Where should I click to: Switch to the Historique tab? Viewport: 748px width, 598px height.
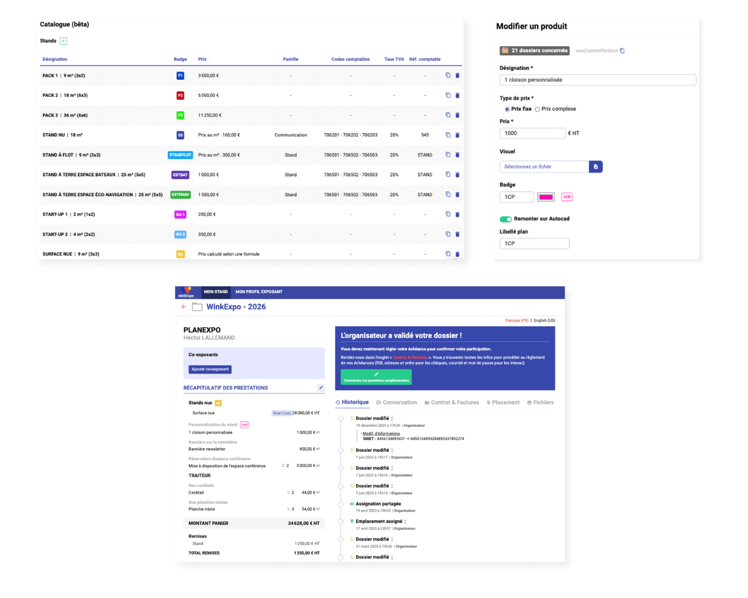(x=352, y=403)
